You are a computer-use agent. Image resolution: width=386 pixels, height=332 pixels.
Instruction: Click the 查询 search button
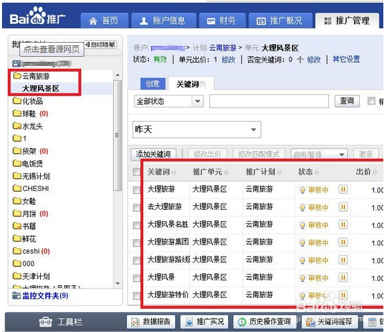pyautogui.click(x=347, y=101)
